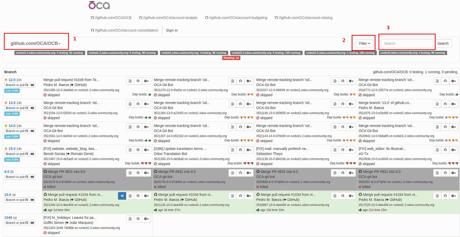Open log file icon for build 3521395-12-0-34e8dd
The height and width of the screenshot is (237, 460).
click(x=130, y=81)
